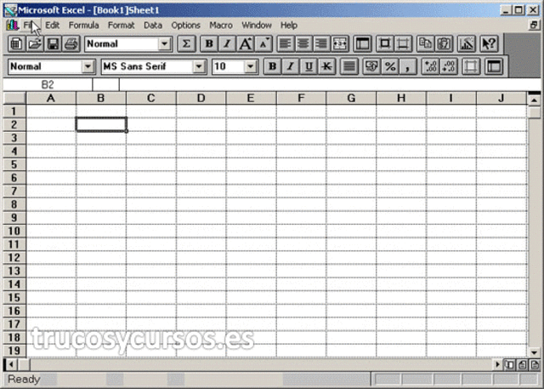Screen dimensions: 544x389
Task: Click the document control menu icon beside File
Action: pos(12,25)
